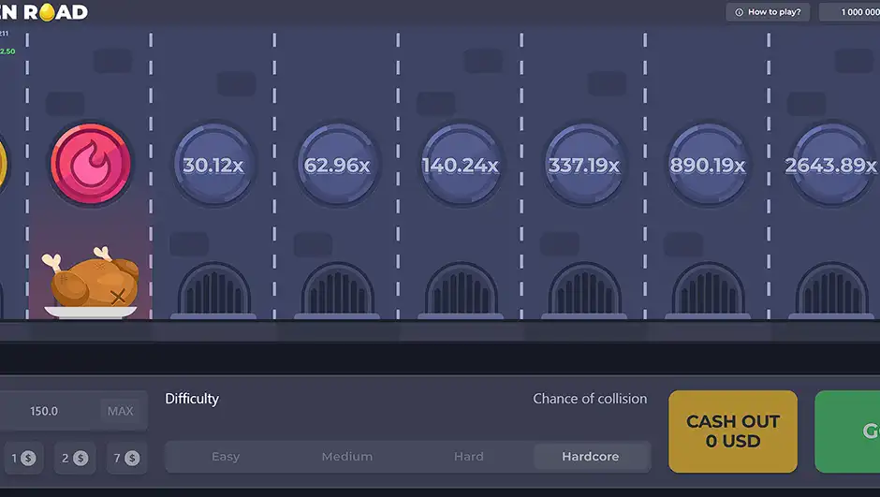This screenshot has height=497, width=880.
Task: Click the 1 000 000 balance display
Action: pyautogui.click(x=850, y=12)
